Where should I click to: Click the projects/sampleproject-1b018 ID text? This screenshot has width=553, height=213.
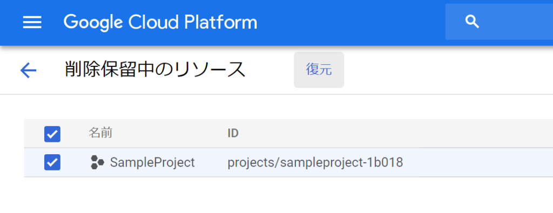tap(315, 163)
